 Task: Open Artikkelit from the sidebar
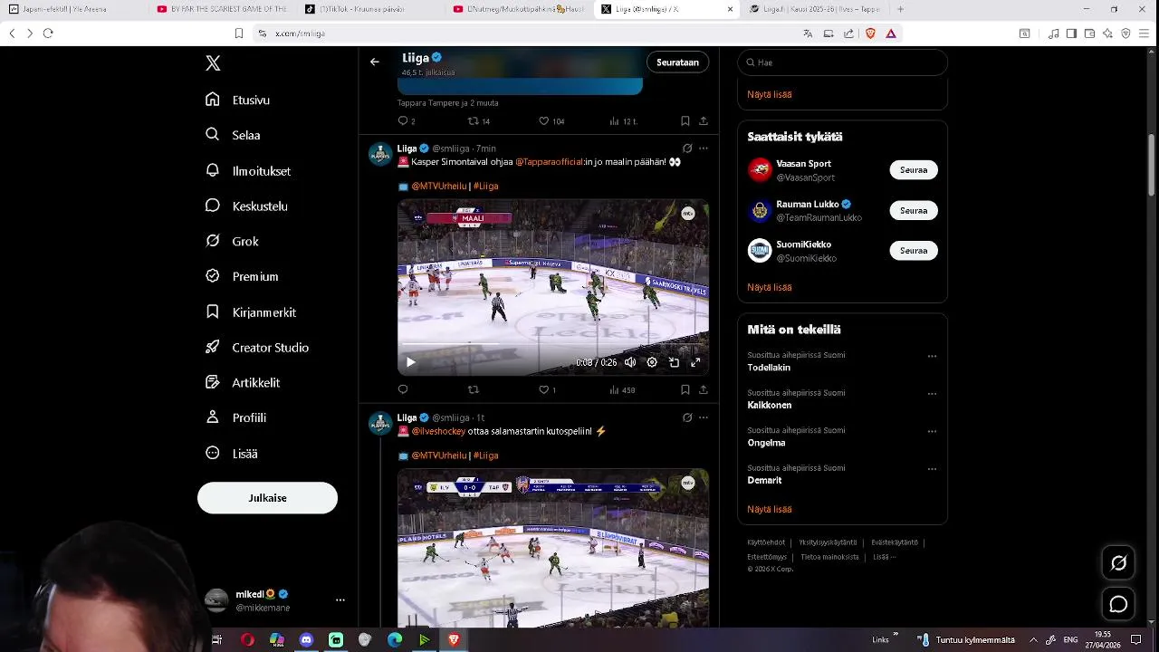tap(243, 382)
